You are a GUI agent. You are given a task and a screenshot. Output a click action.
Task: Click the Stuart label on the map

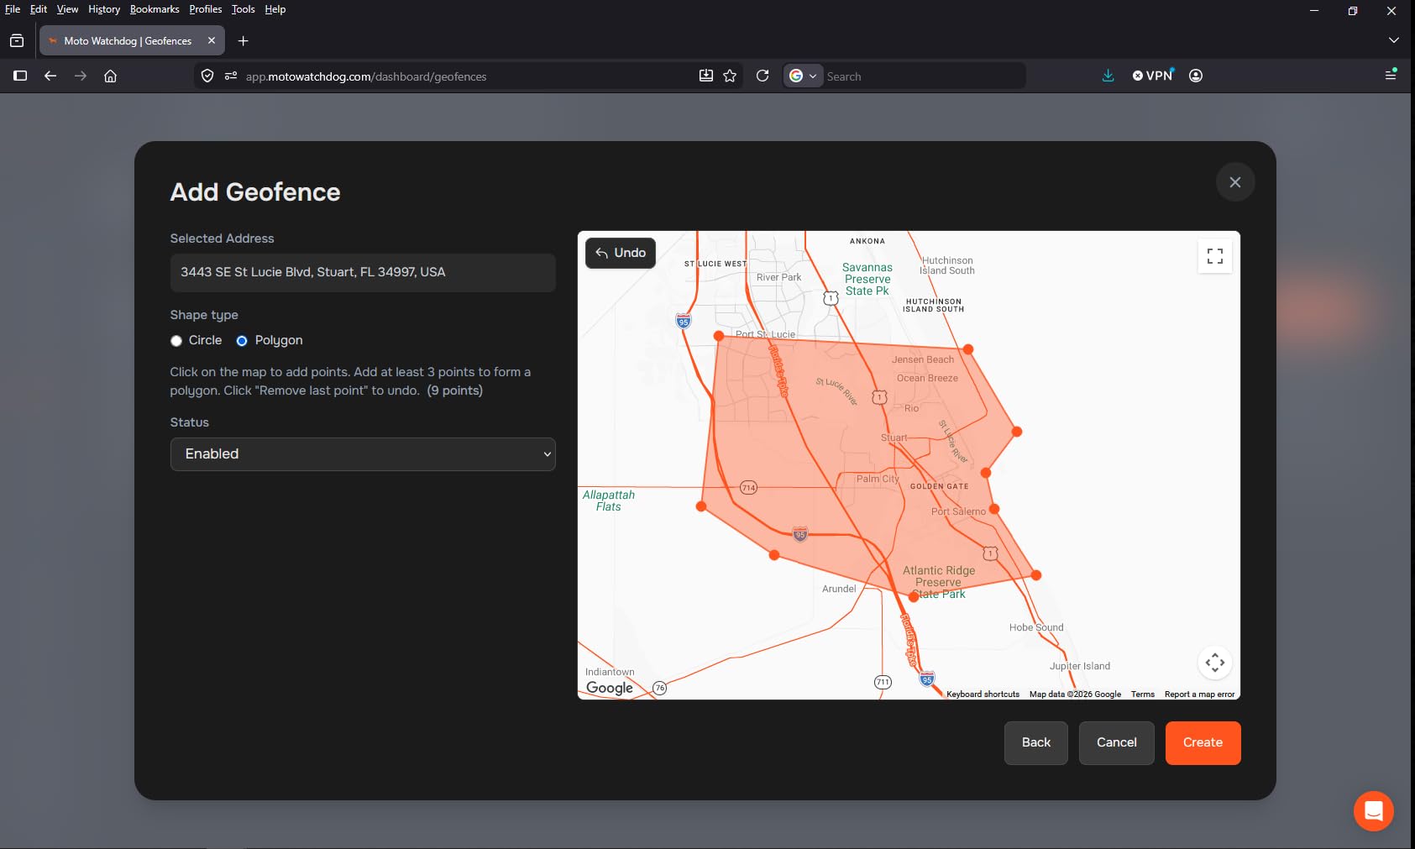point(894,438)
